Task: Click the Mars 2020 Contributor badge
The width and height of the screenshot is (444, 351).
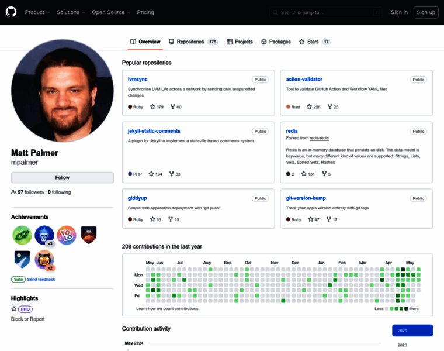Action: pyautogui.click(x=89, y=235)
